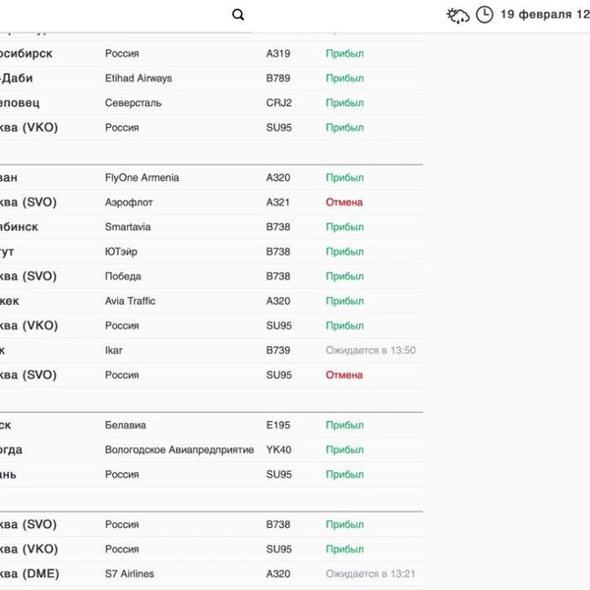The width and height of the screenshot is (590, 590).
Task: Open the FlyOne Armenia flight
Action: [143, 178]
